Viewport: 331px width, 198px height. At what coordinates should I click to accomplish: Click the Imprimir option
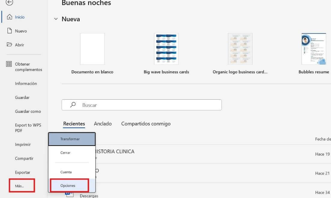[x=22, y=144]
